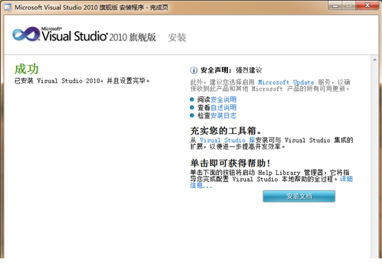Click the 充实您的工具箱。 heading
This screenshot has width=382, height=268.
[226, 131]
